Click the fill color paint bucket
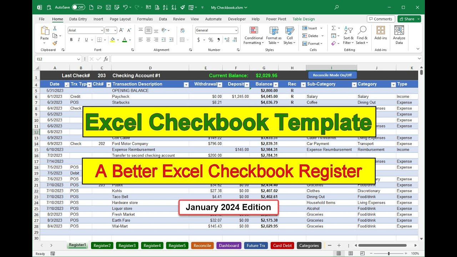This screenshot has height=257, width=457. click(x=113, y=40)
